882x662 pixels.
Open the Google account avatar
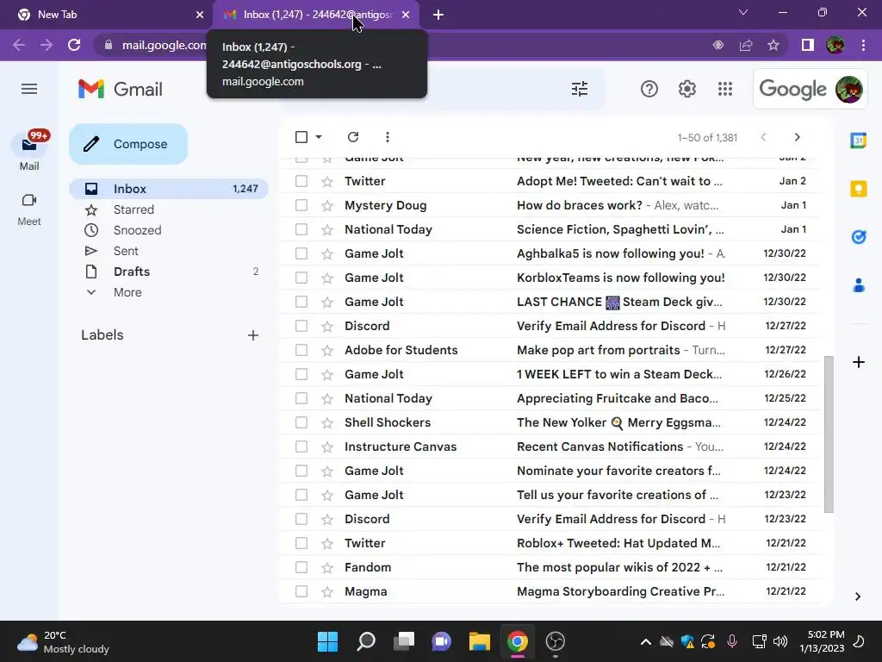point(848,89)
